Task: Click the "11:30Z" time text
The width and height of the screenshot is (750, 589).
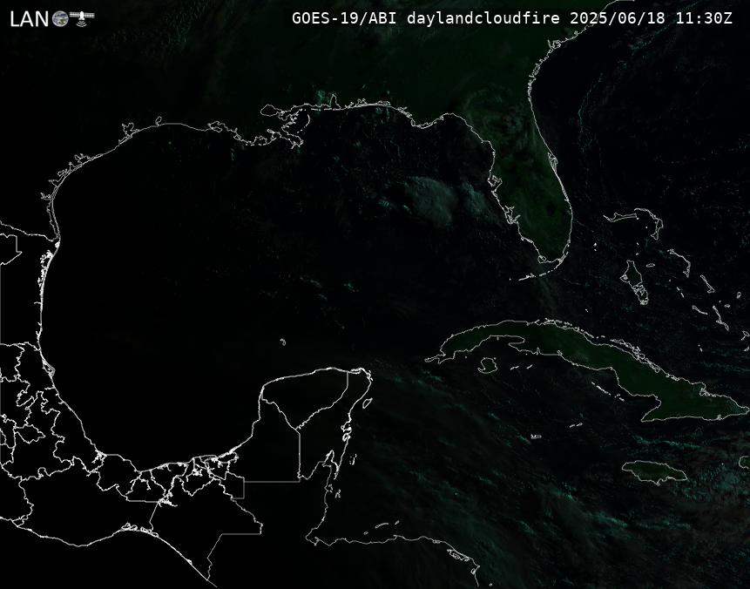Action: [x=704, y=18]
